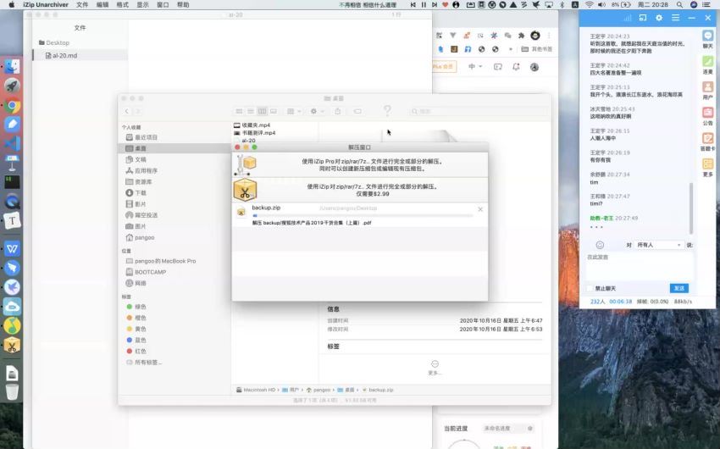Open Typora T icon in Dock
The height and width of the screenshot is (449, 720).
tap(12, 221)
